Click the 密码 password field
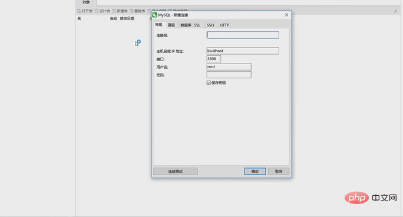Screen dimensions: 403x217 click(x=229, y=75)
